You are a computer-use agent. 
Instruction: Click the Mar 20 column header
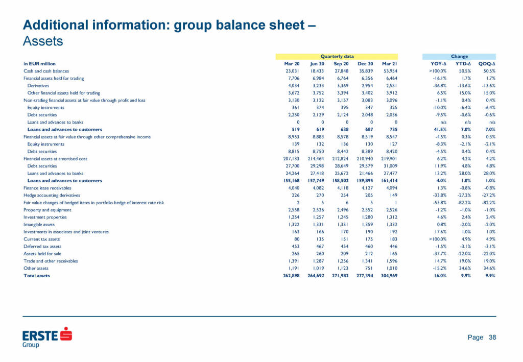point(292,64)
